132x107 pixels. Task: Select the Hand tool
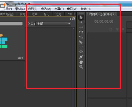pos(81,62)
